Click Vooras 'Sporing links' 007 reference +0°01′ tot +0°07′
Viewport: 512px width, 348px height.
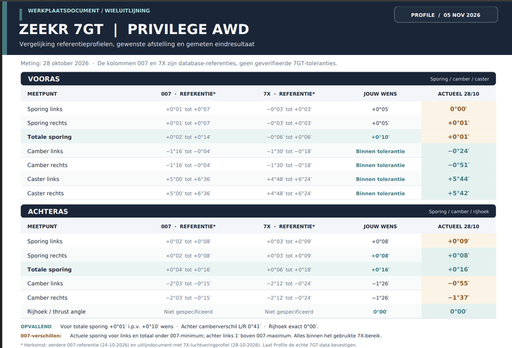188,109
